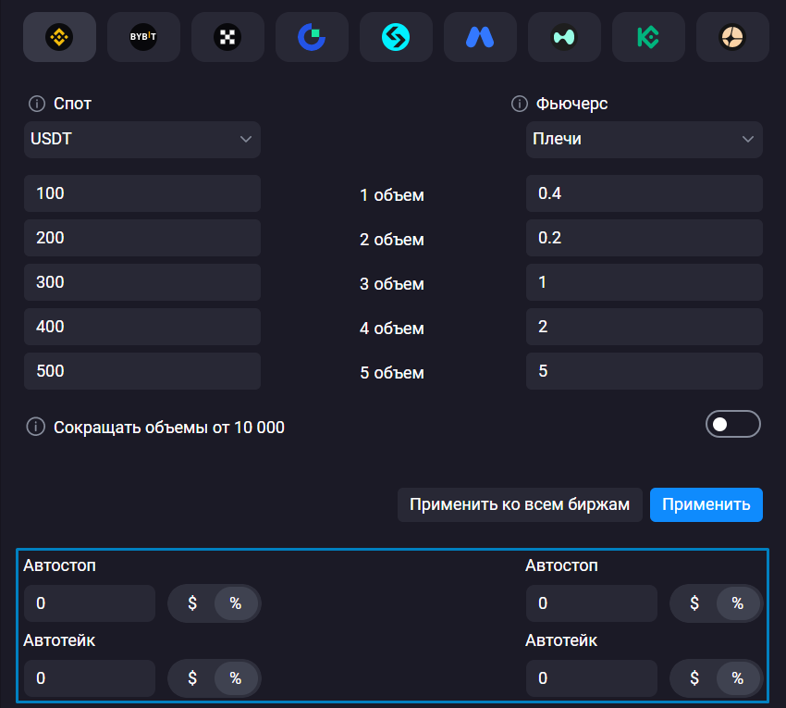The height and width of the screenshot is (708, 786).
Task: Click the 3 объем label
Action: (392, 284)
